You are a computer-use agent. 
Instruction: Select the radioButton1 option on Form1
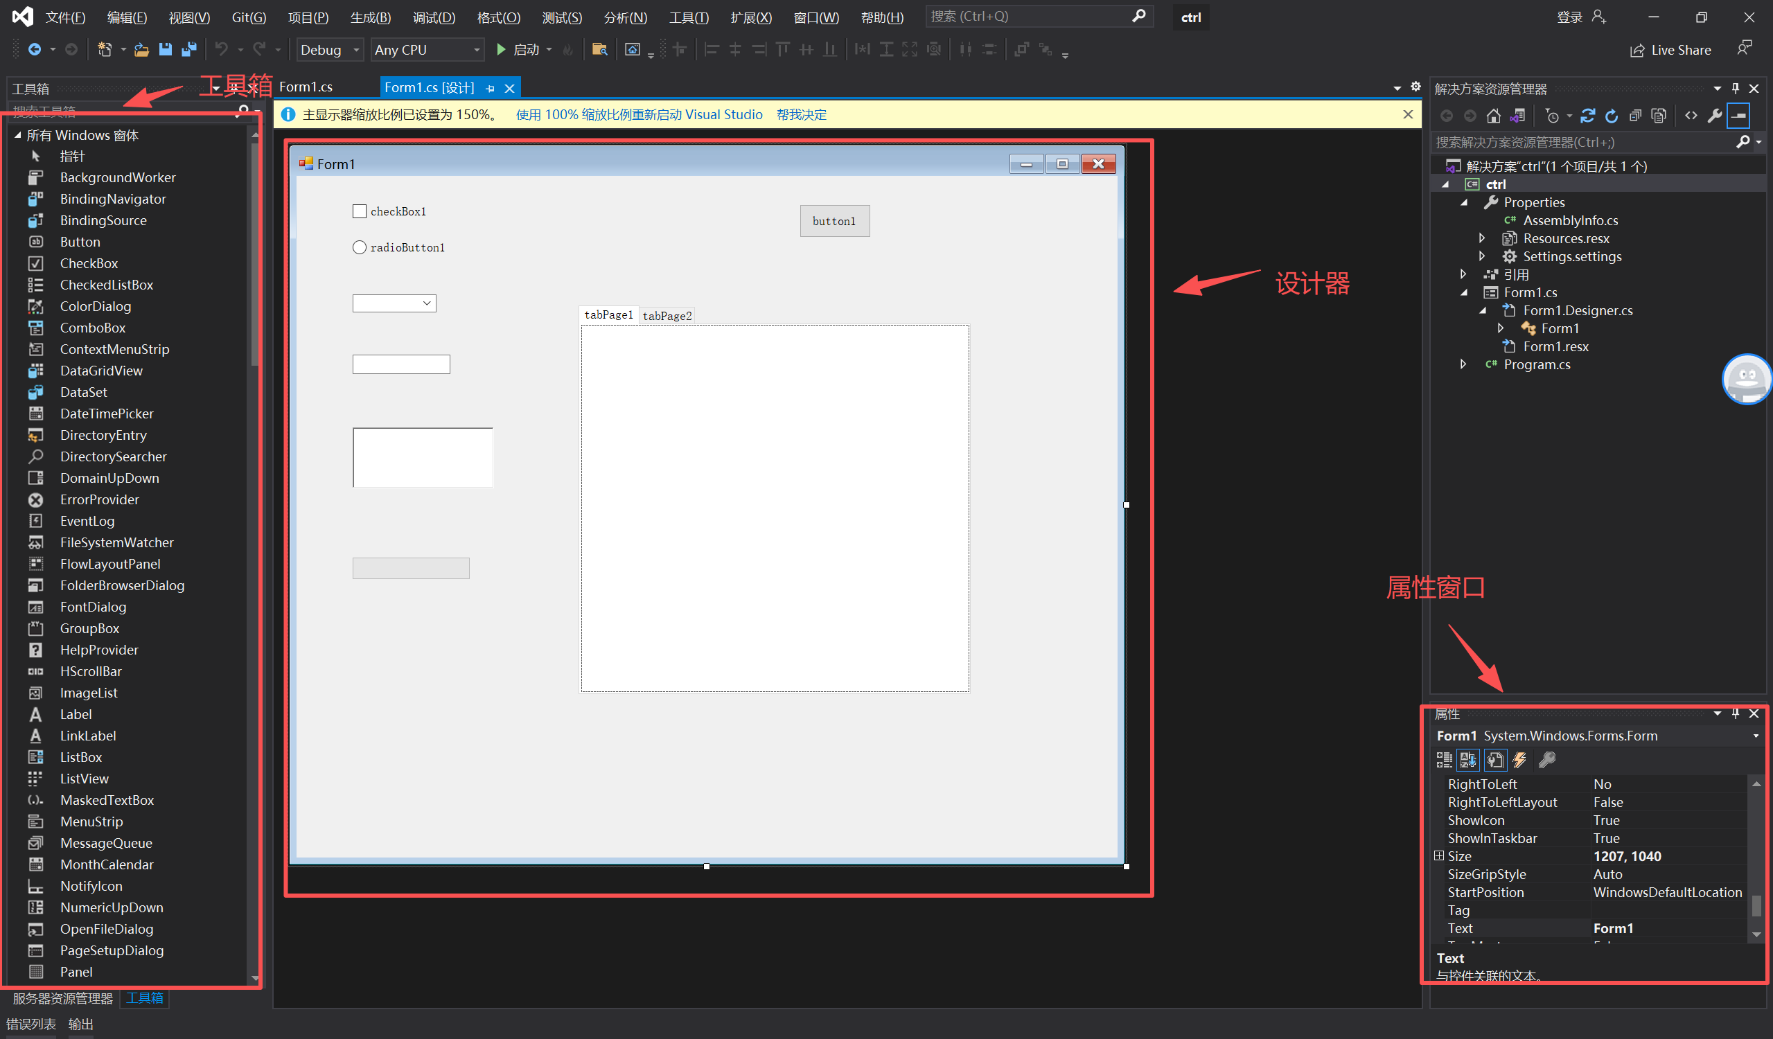[x=360, y=247]
